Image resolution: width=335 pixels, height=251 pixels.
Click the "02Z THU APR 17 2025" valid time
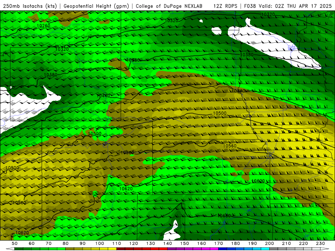[x=303, y=6]
